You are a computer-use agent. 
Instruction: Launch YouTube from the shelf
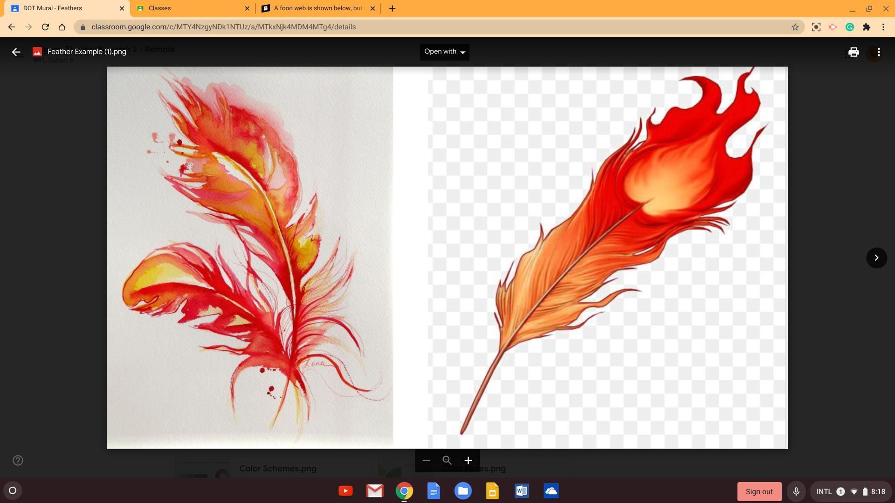[345, 491]
